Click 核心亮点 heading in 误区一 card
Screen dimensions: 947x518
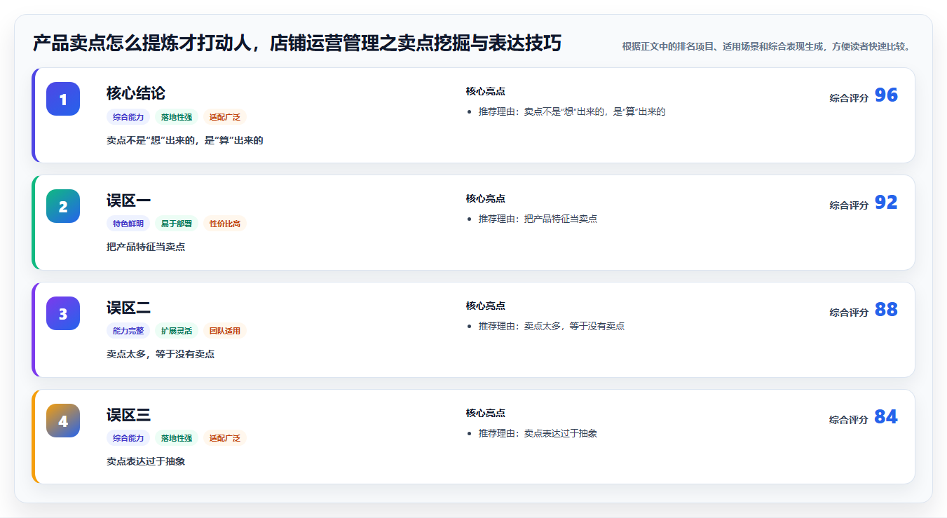pos(485,198)
